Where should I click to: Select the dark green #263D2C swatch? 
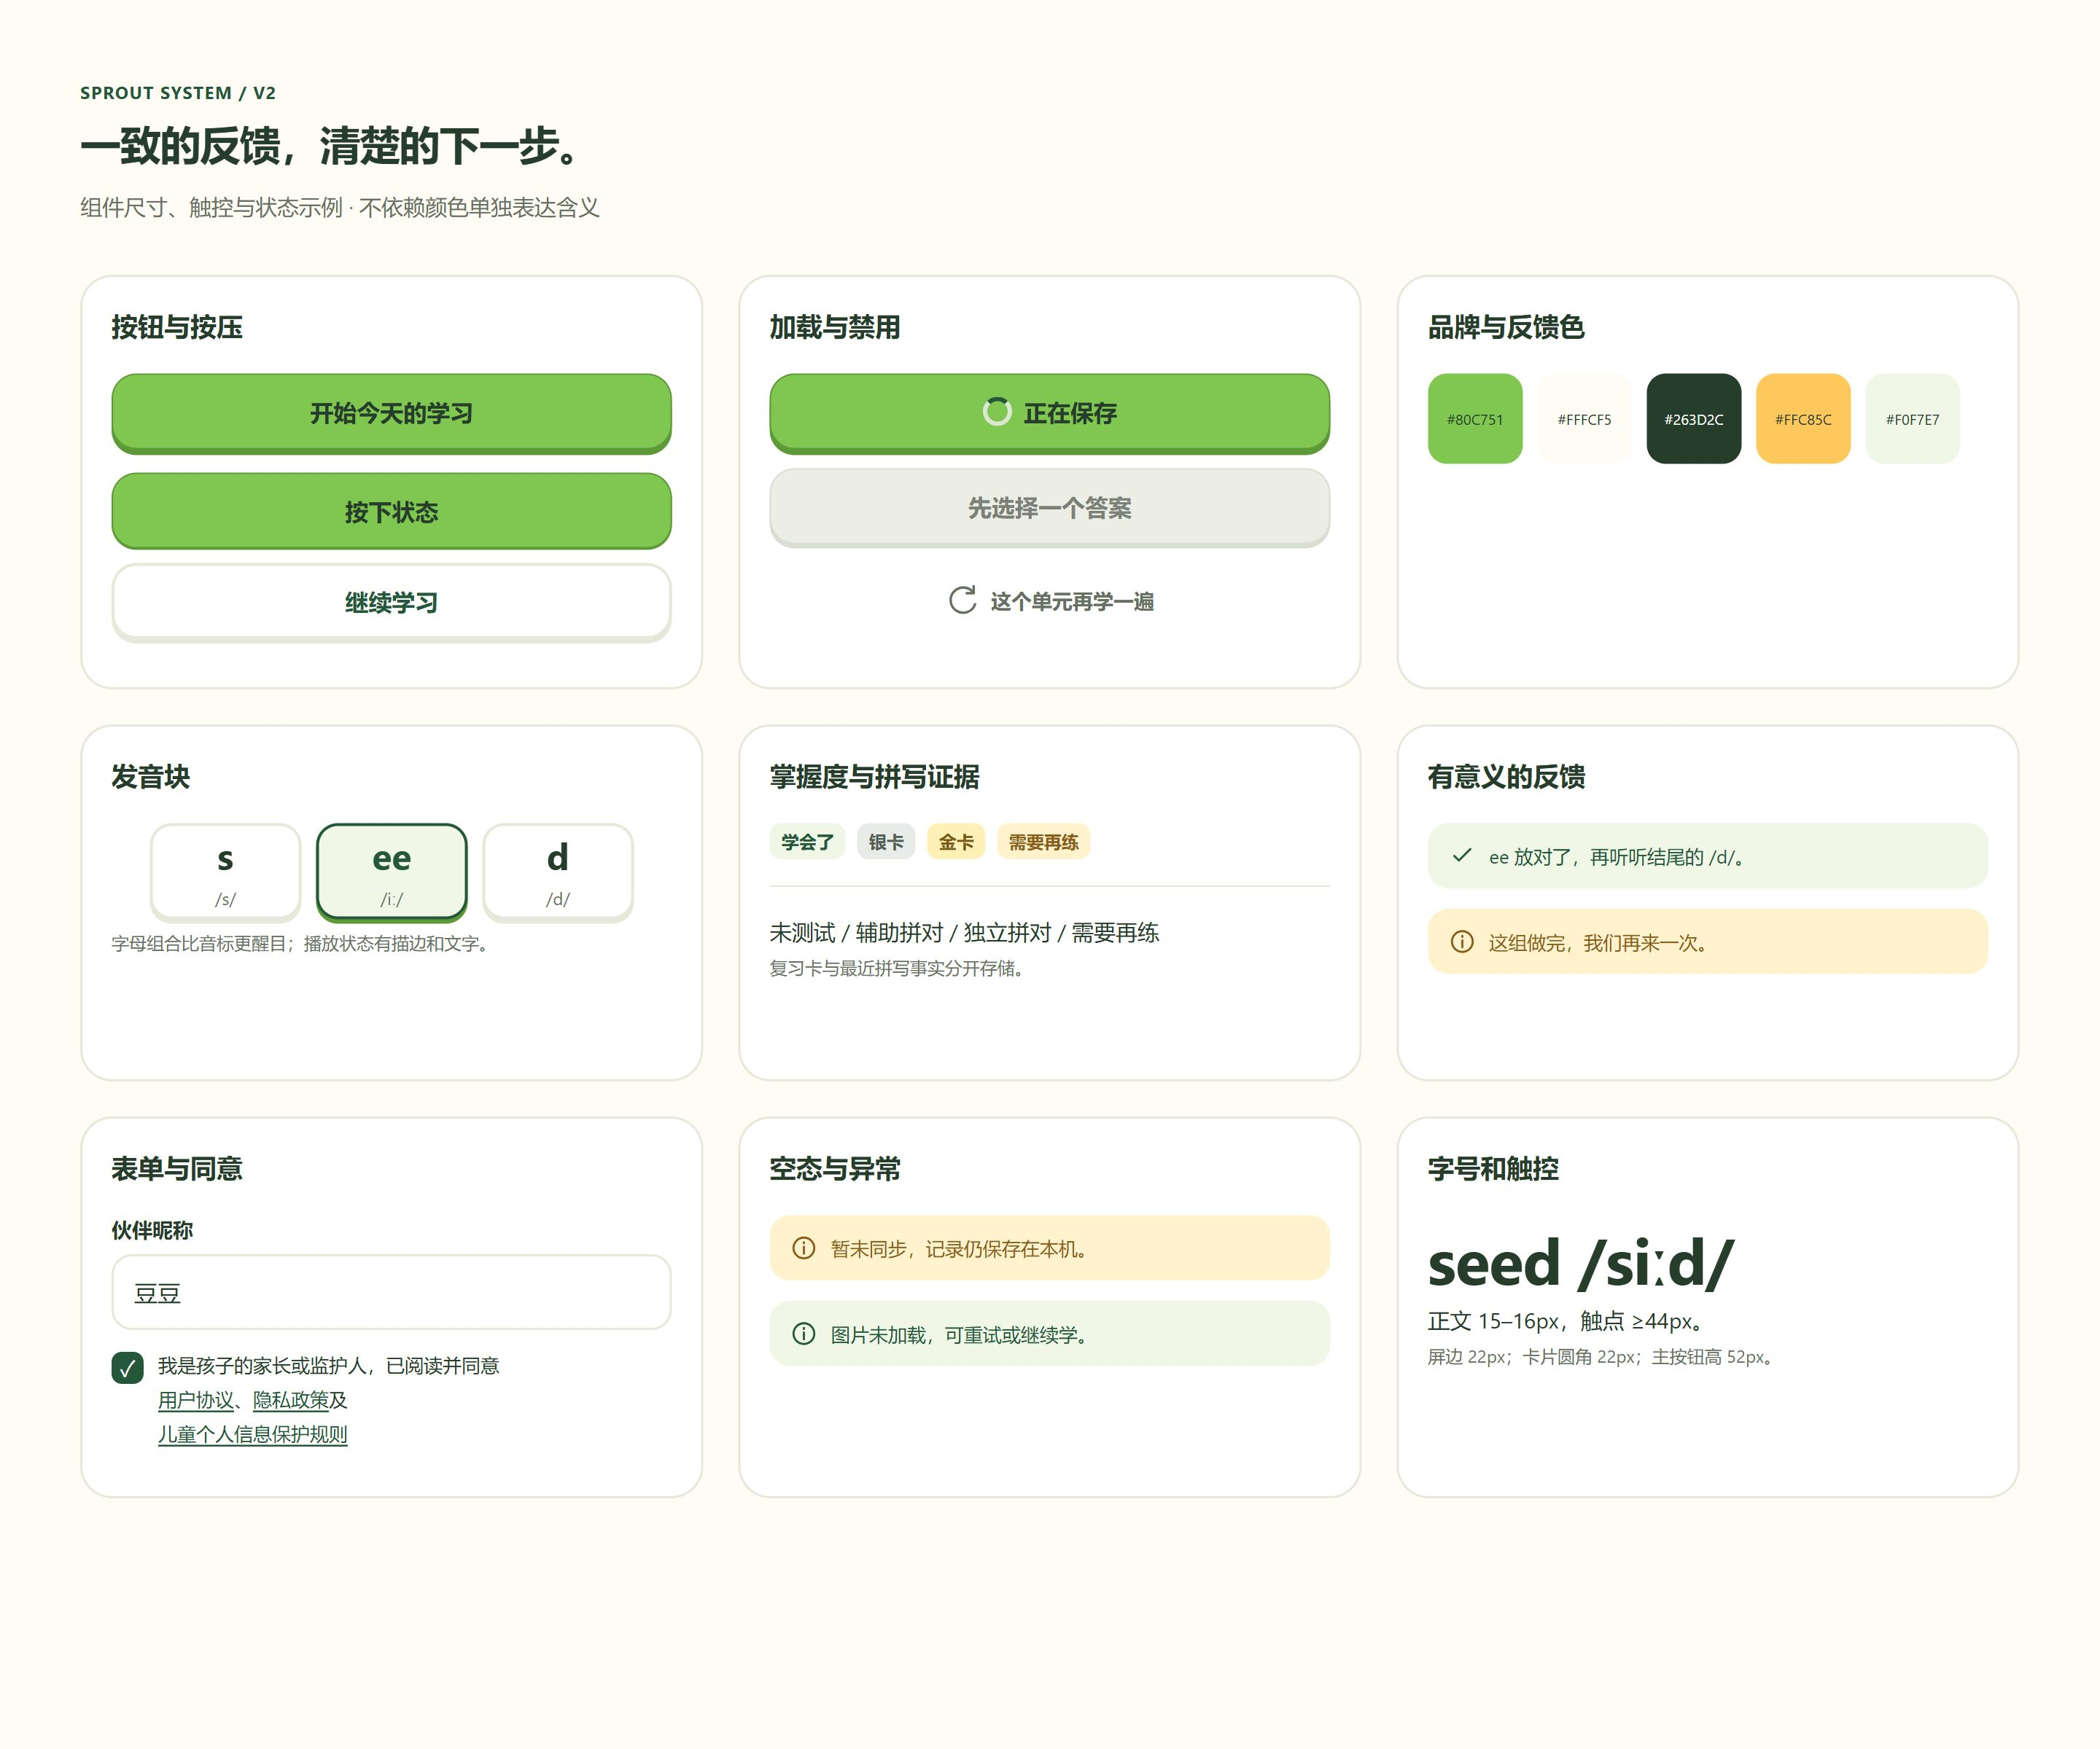tap(1694, 419)
